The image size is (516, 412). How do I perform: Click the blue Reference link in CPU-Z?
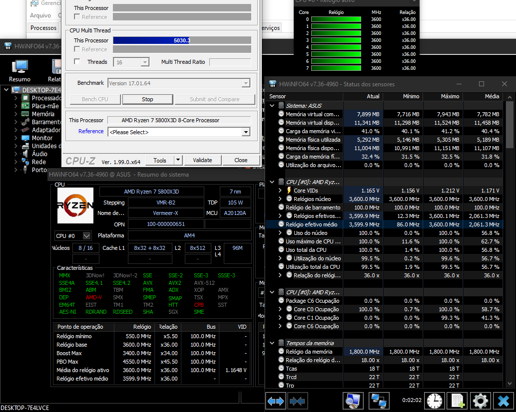91,131
